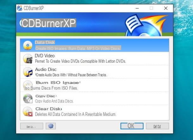193x140 pixels.
Task: Open settings with the gear button
Action: click(50, 126)
